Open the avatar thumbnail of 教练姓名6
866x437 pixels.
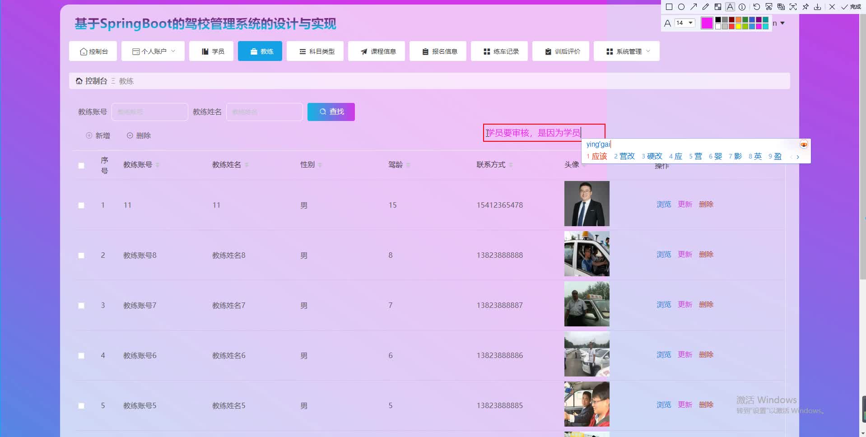pyautogui.click(x=587, y=354)
